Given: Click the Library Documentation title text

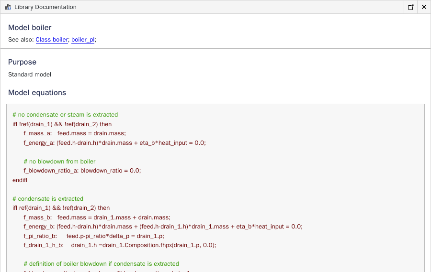Looking at the screenshot, I should [x=45, y=7].
